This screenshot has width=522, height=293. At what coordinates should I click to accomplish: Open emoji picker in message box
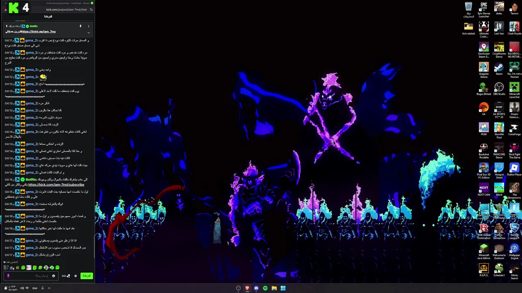pyautogui.click(x=53, y=276)
